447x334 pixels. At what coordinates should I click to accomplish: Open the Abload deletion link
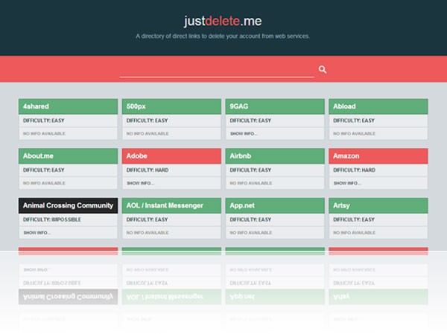pos(378,106)
